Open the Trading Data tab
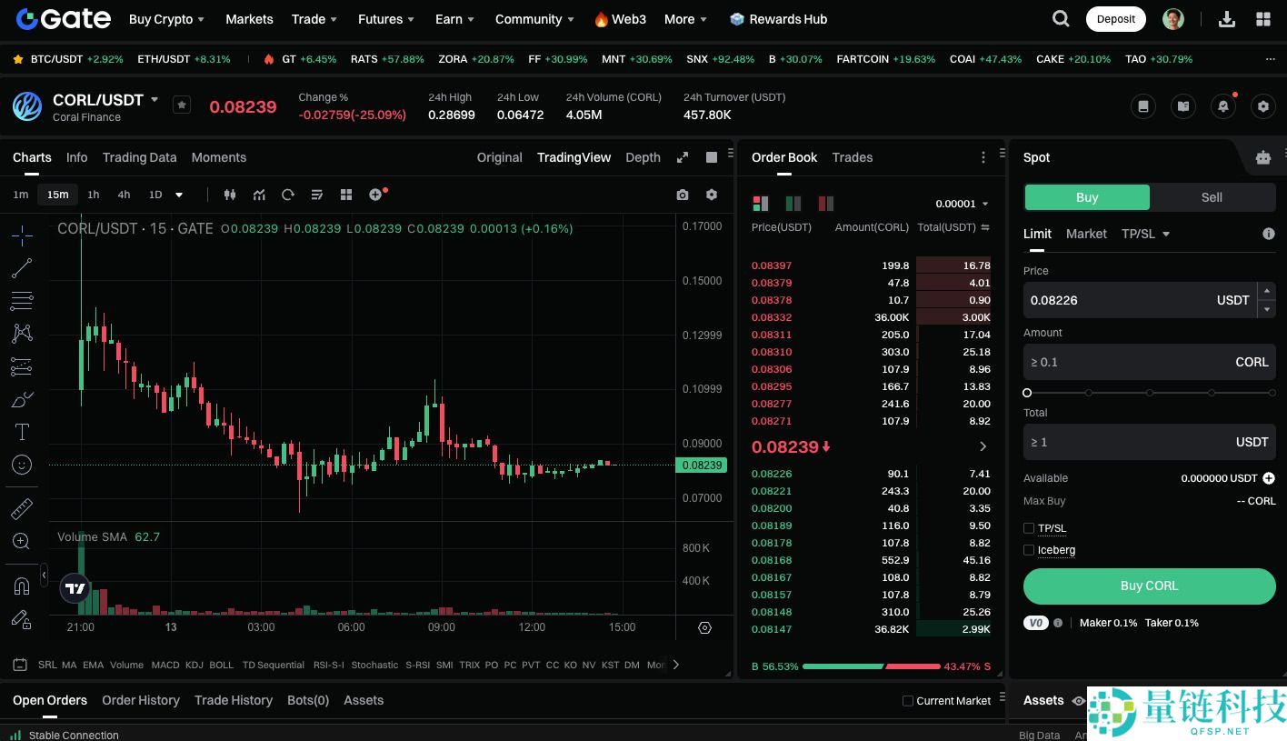This screenshot has width=1287, height=741. (x=140, y=157)
